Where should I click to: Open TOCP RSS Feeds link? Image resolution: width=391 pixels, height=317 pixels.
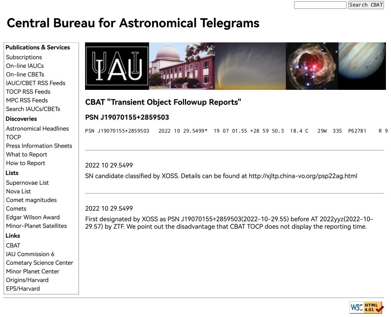28,92
